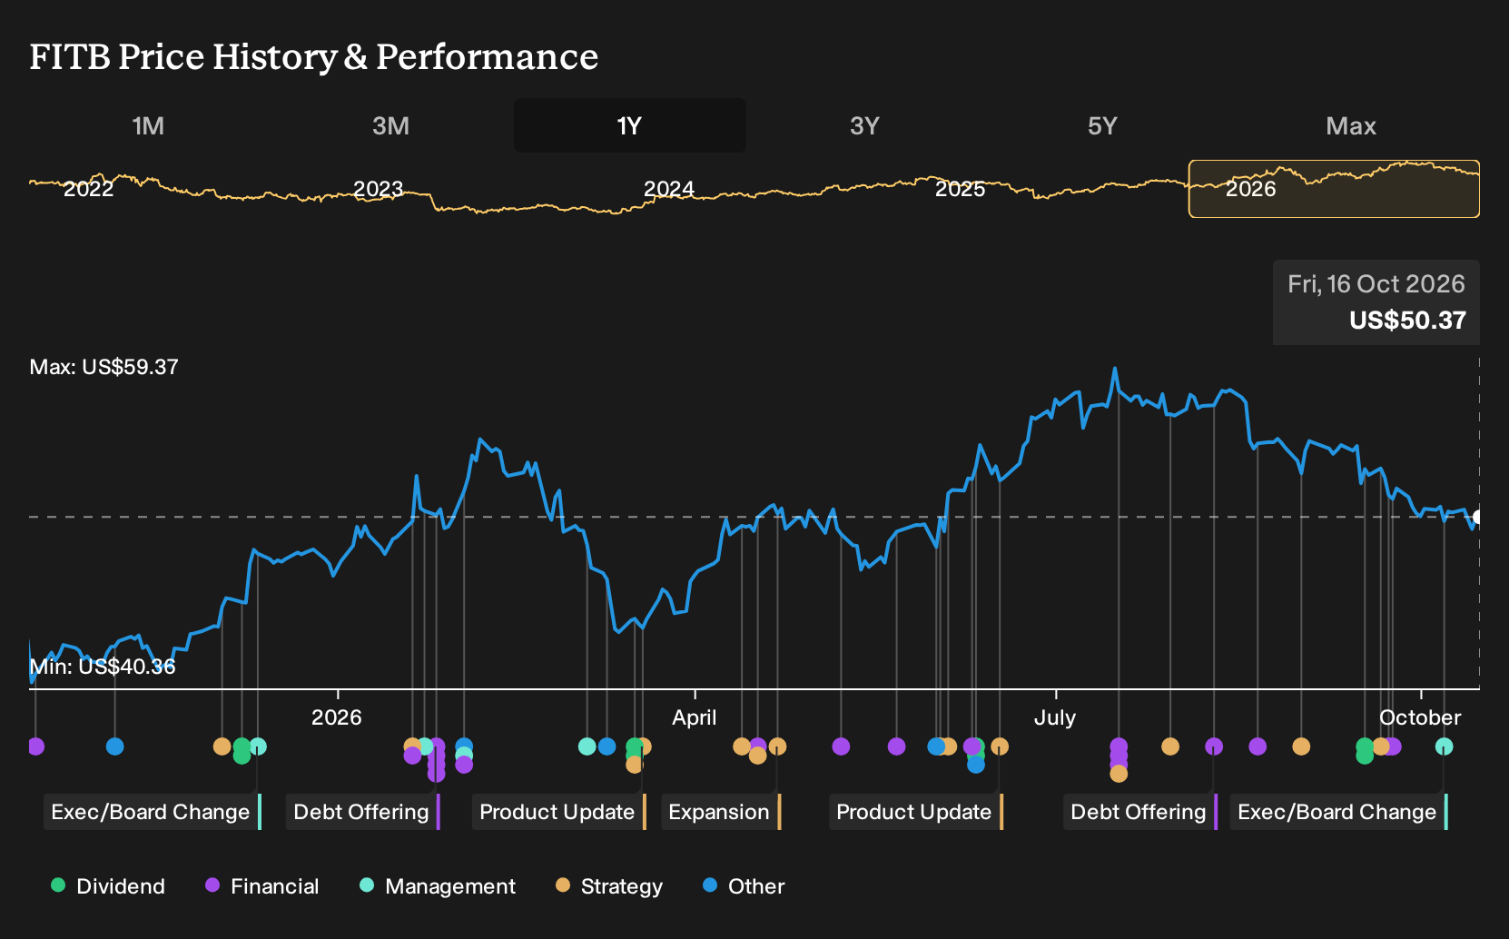Click the white current-price point at the line's end
1509x939 pixels.
pyautogui.click(x=1477, y=518)
